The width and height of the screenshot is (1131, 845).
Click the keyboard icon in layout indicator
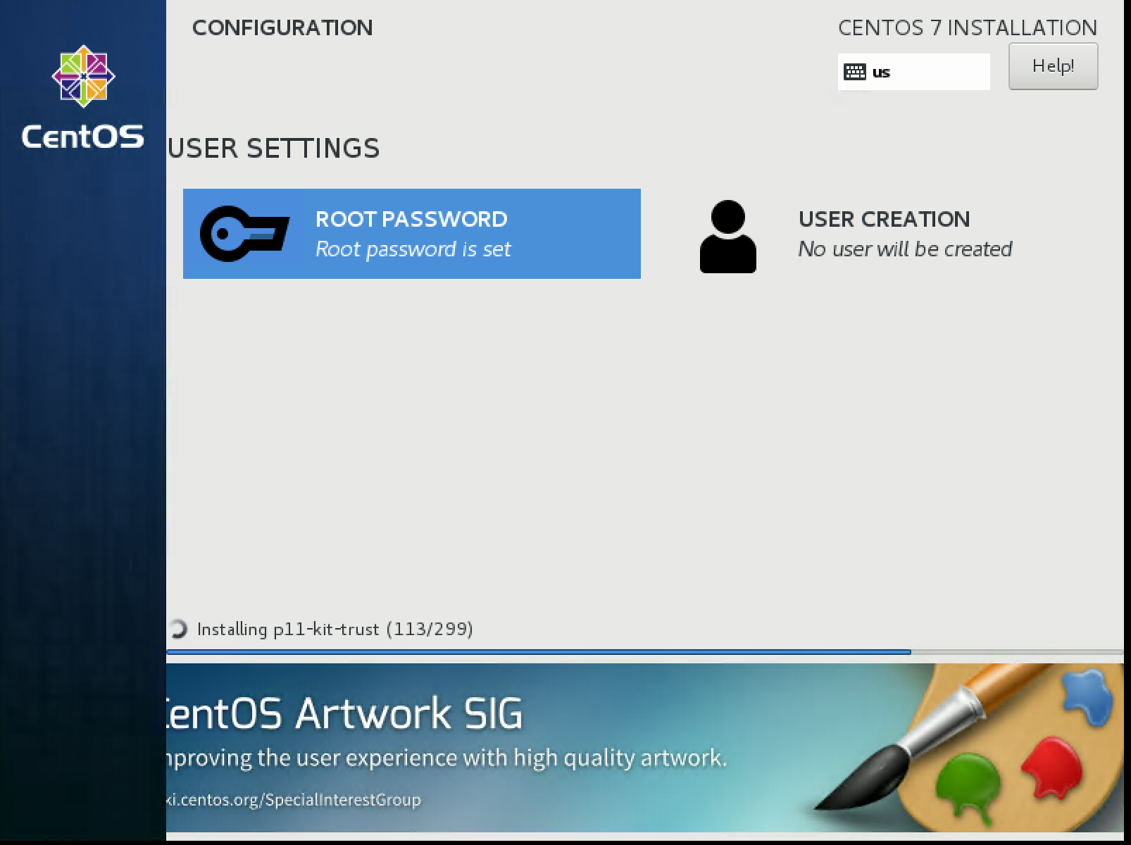point(854,72)
